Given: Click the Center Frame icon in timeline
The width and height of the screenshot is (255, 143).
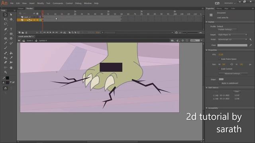Looking at the screenshot, I should [61, 33].
